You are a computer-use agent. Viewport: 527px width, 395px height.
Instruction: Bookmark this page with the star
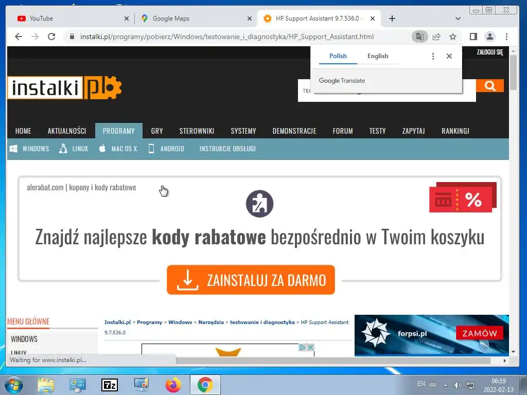click(x=453, y=37)
